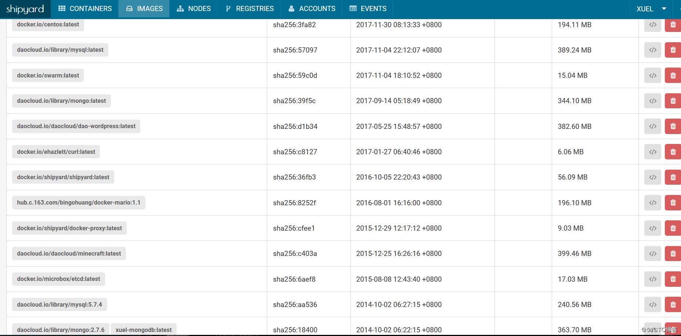681x336 pixels.
Task: Select the dao-wordpress:latest tag label
Action: pos(76,126)
